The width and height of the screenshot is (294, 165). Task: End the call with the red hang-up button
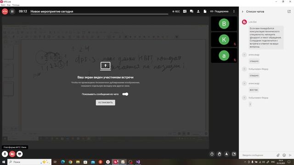coord(5,11)
